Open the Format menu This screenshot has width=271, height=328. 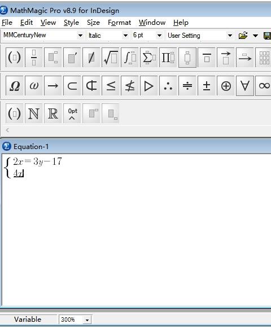[x=119, y=23]
